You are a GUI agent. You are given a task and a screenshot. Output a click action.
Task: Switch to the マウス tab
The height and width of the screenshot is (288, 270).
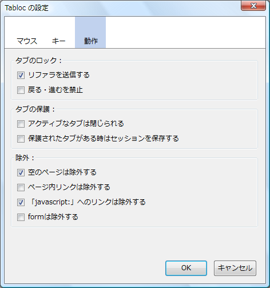click(27, 33)
